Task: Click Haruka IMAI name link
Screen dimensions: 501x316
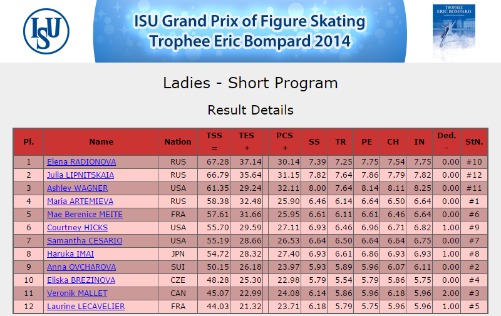Action: click(x=70, y=254)
